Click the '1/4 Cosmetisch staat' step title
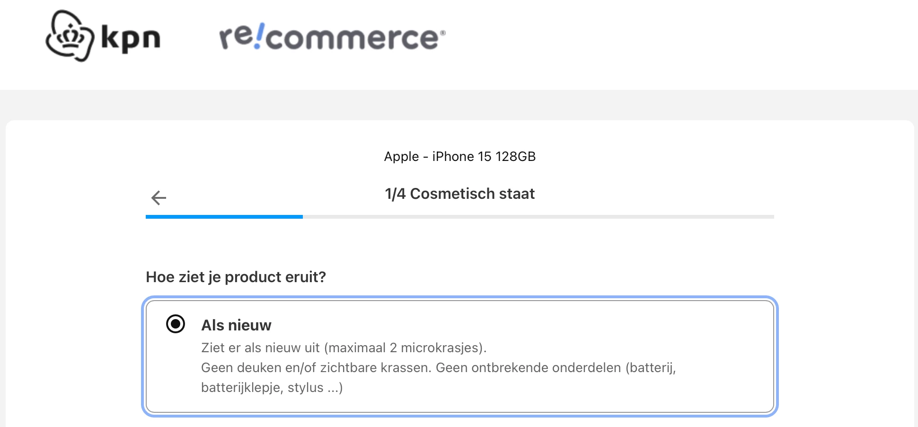The height and width of the screenshot is (427, 918). point(459,194)
